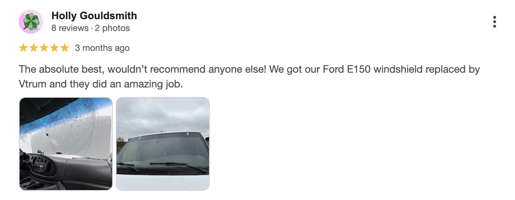Open the Holly Gouldsmith reviewer name link
Image resolution: width=515 pixels, height=200 pixels.
point(94,16)
